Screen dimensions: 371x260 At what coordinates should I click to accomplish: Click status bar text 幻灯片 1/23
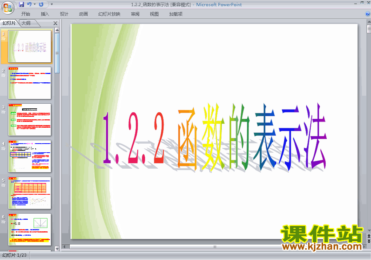pos(15,255)
